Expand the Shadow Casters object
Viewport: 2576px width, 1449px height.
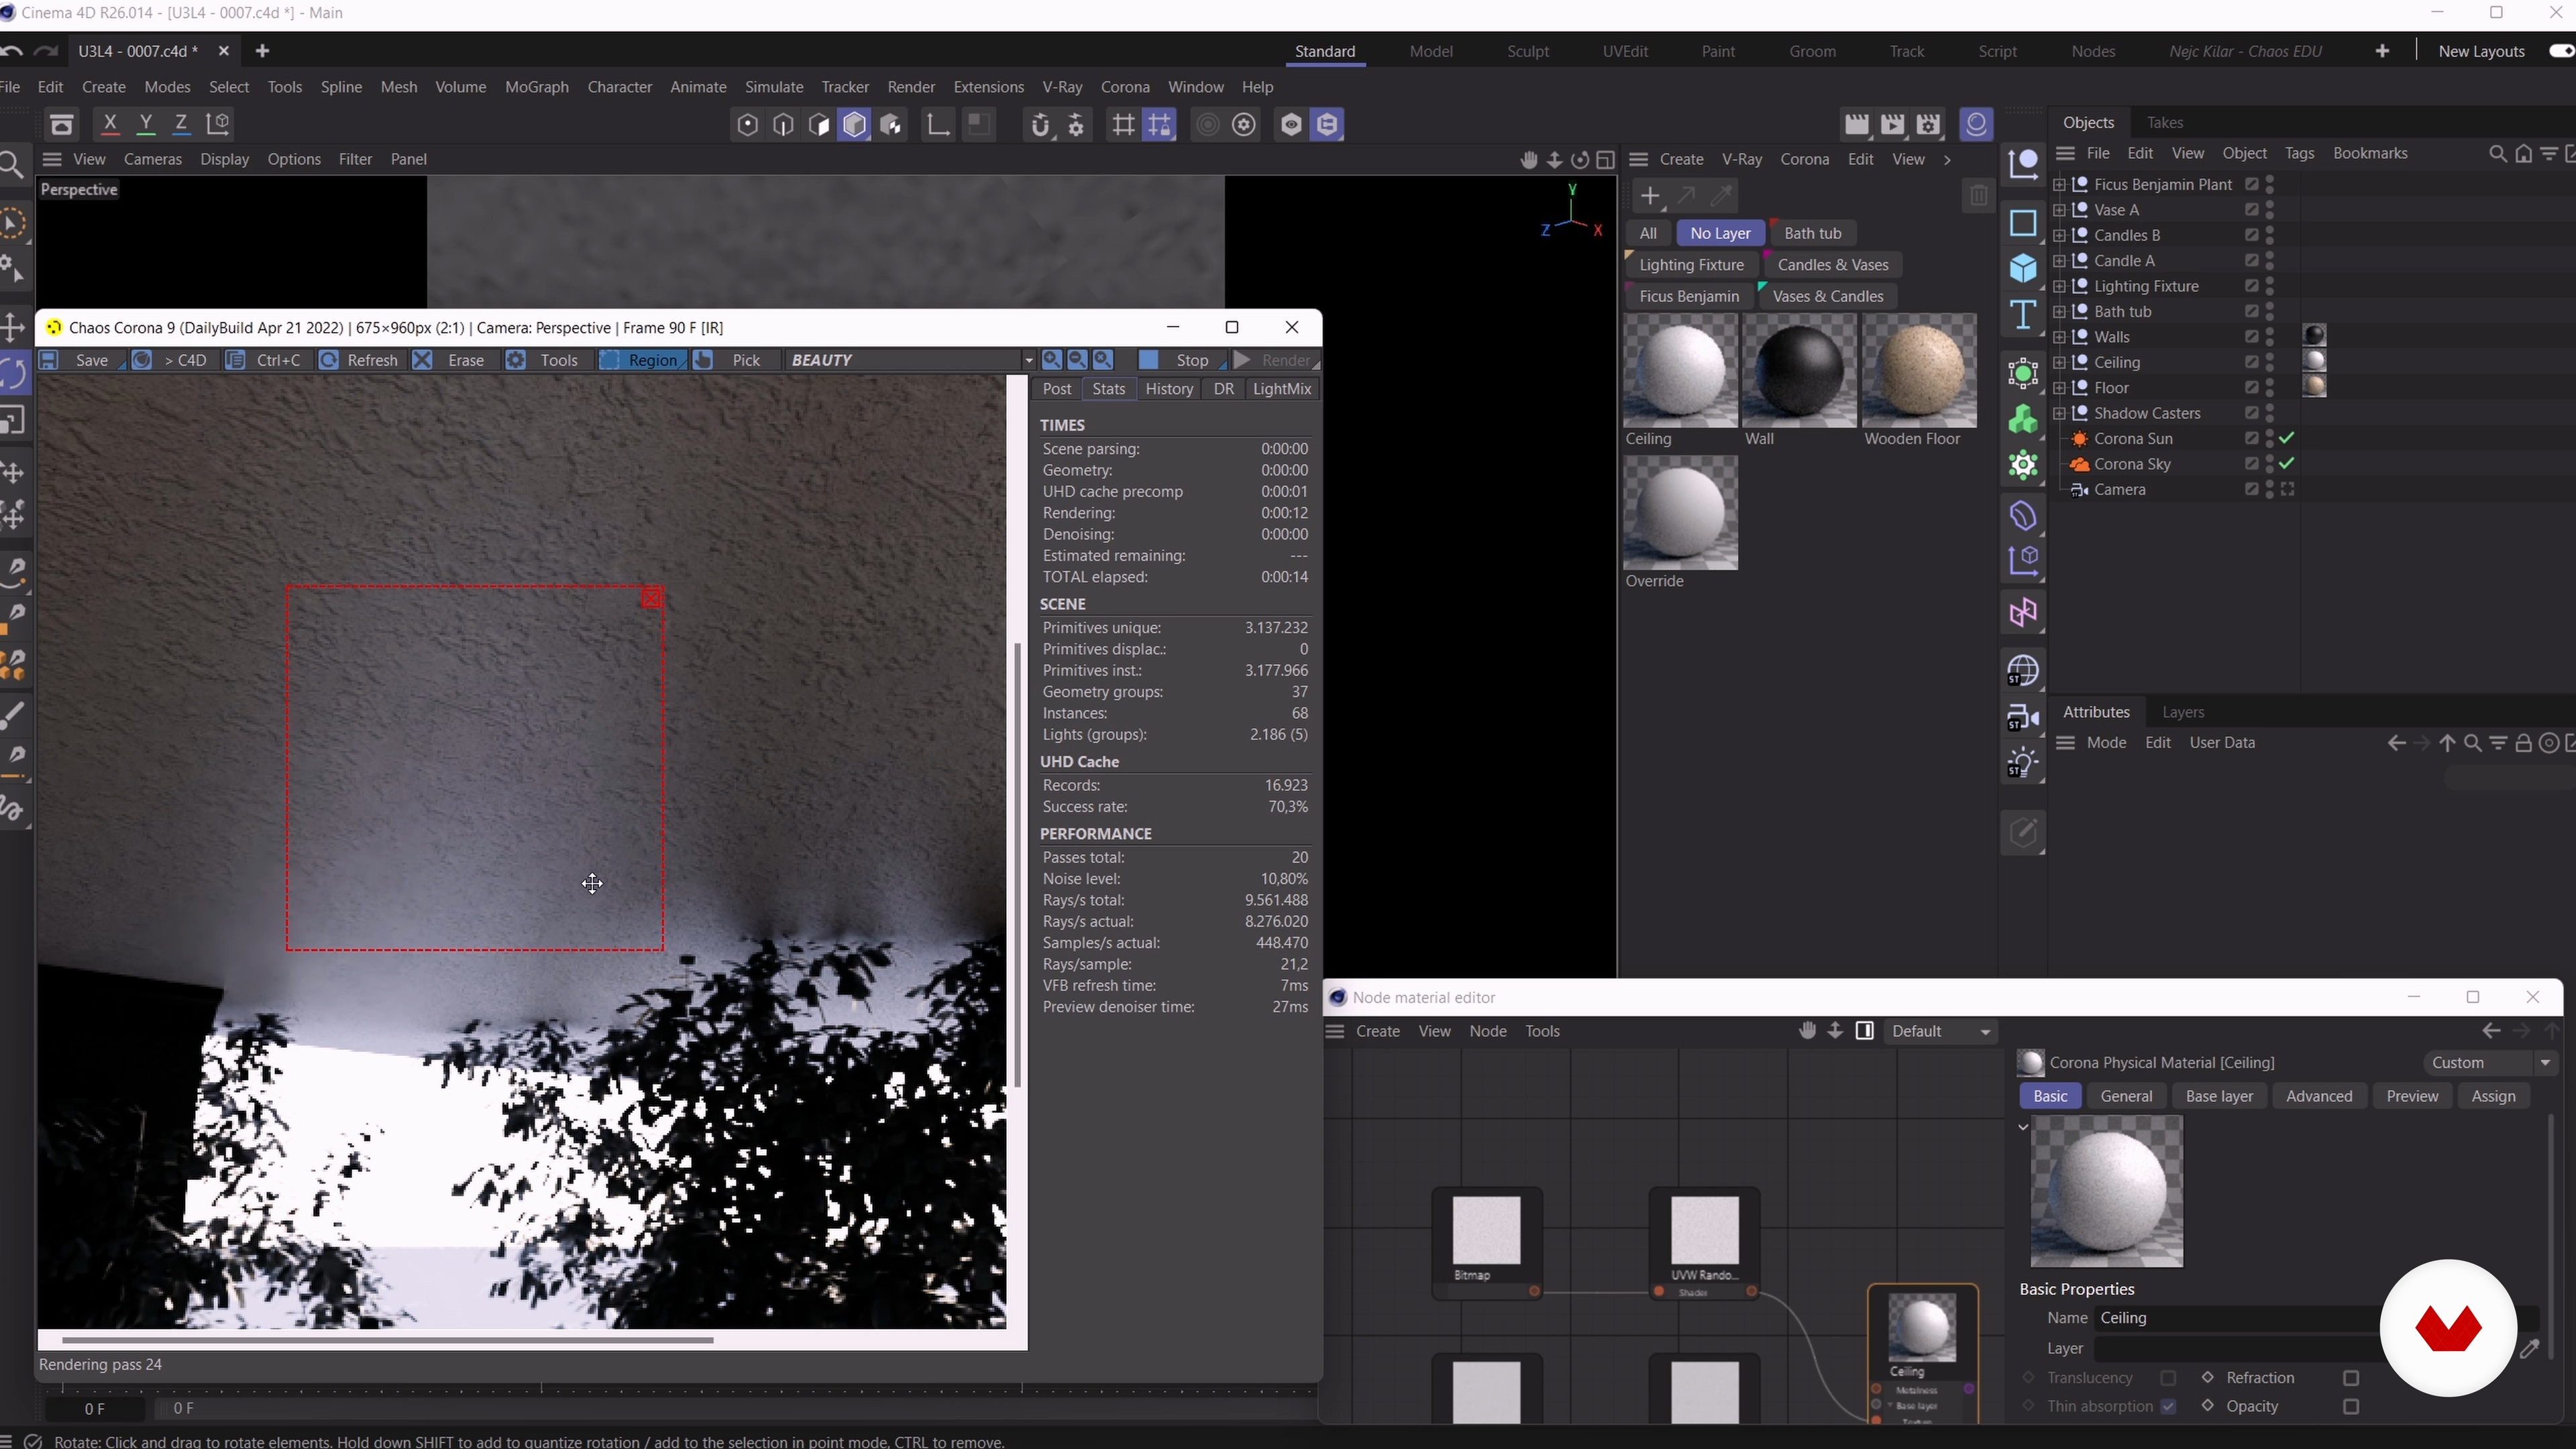tap(2059, 414)
